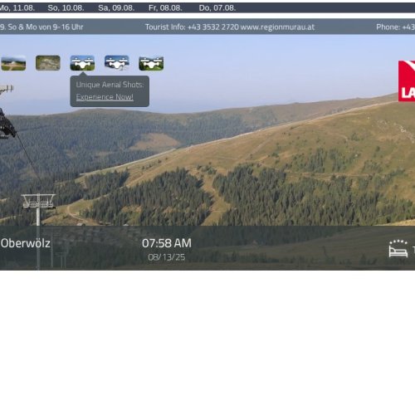Click the 08/13/25 date label
415x415 pixels.
(x=167, y=257)
